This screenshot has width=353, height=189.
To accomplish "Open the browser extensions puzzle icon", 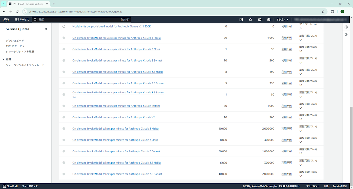I will (x=332, y=11).
